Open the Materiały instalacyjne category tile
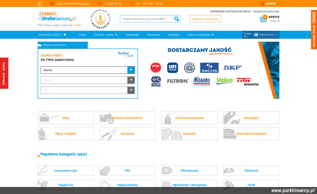 [251, 134]
